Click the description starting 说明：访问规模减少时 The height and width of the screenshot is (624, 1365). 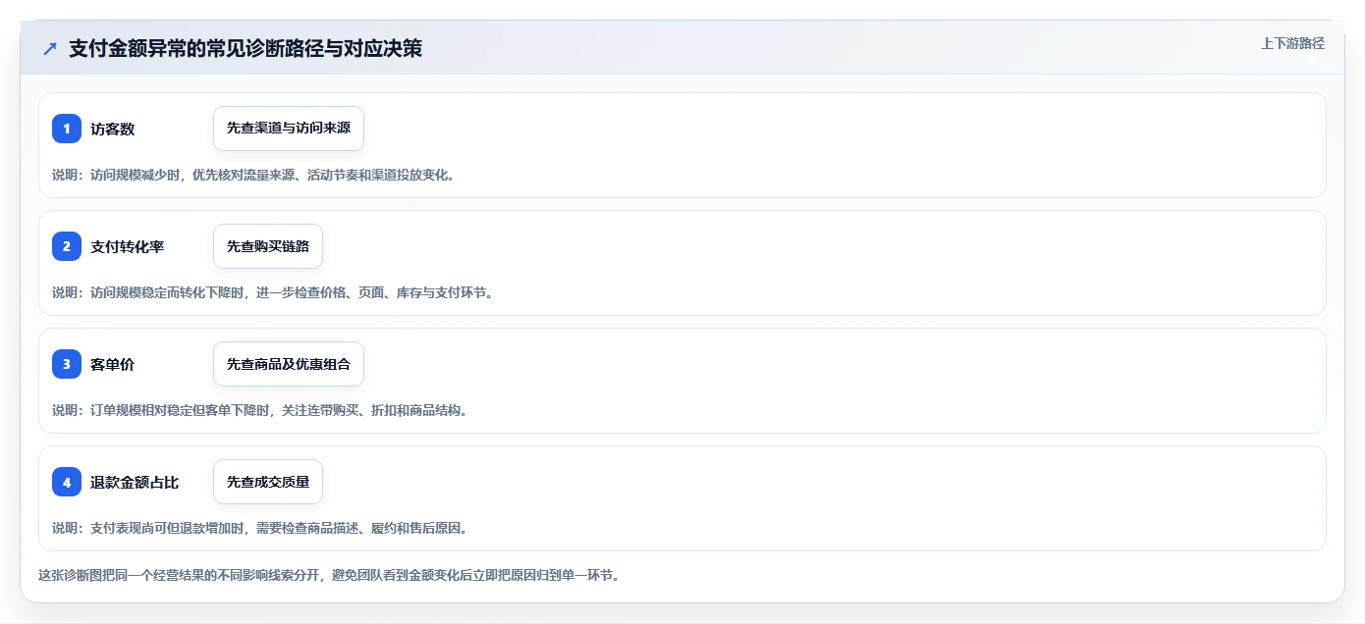pos(253,175)
